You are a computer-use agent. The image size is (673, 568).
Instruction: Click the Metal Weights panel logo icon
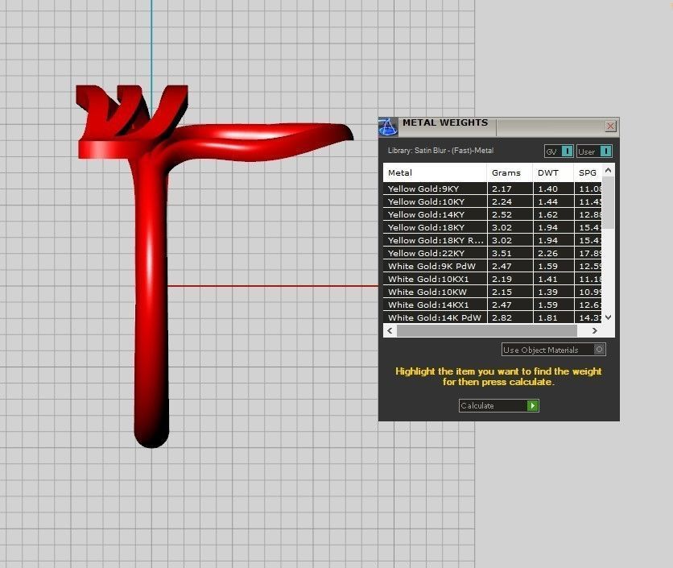tap(388, 127)
